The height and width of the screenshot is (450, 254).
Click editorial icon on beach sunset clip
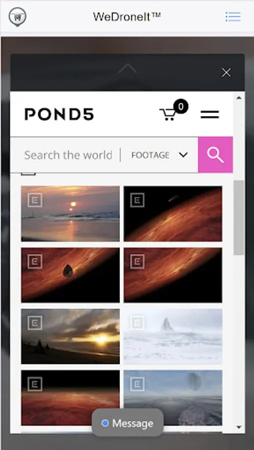(35, 200)
